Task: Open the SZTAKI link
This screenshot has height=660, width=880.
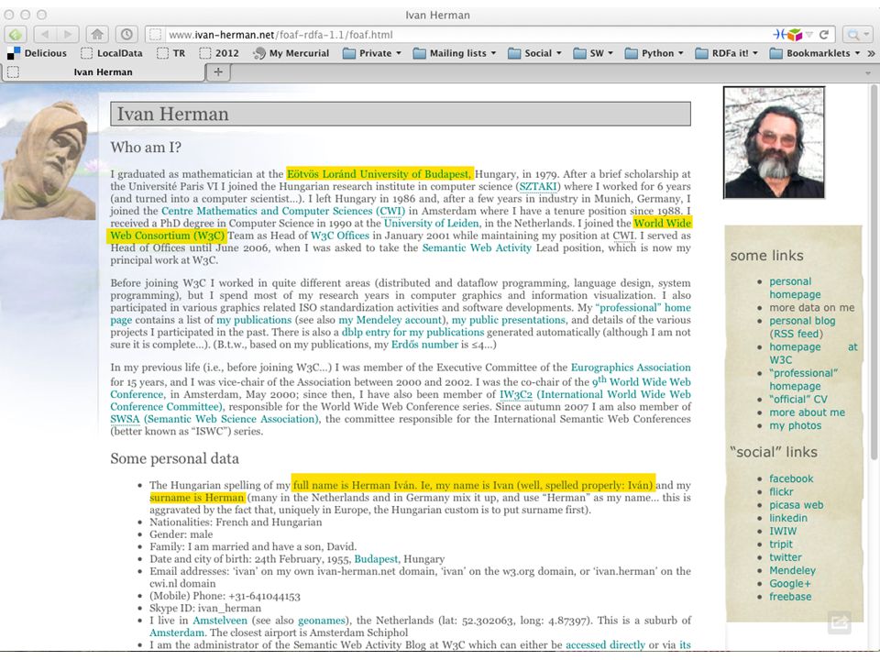Action: (538, 186)
